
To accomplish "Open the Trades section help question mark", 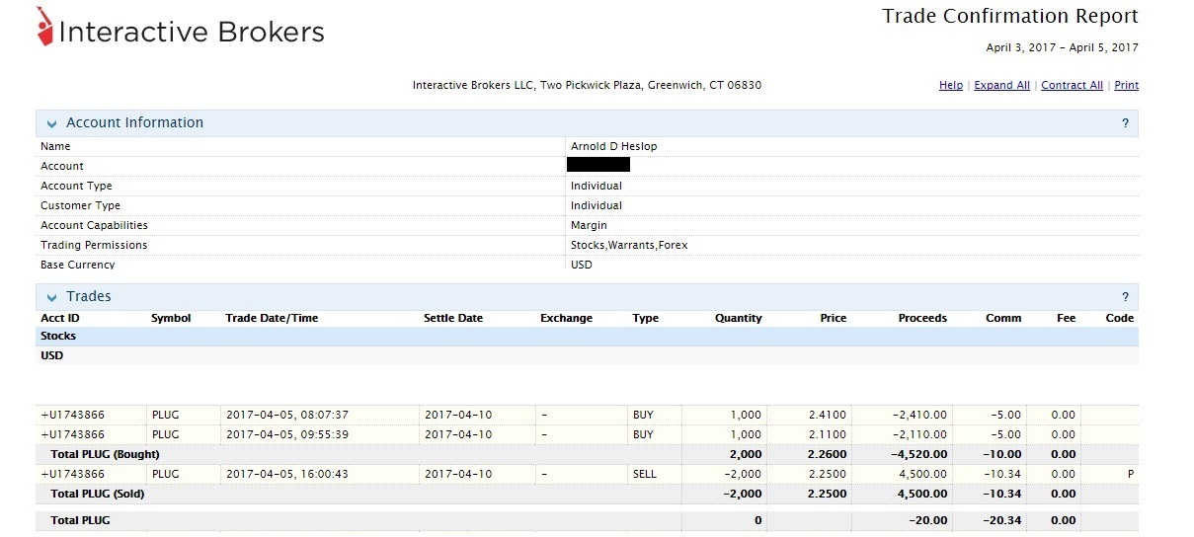I will pos(1125,297).
